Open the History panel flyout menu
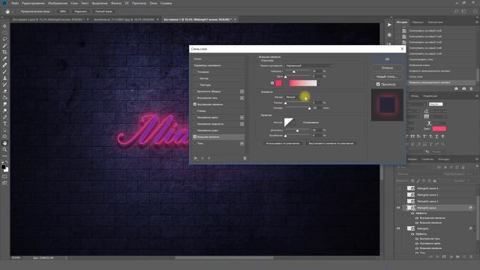Screen dimensions: 480x270 pyautogui.click(x=477, y=22)
